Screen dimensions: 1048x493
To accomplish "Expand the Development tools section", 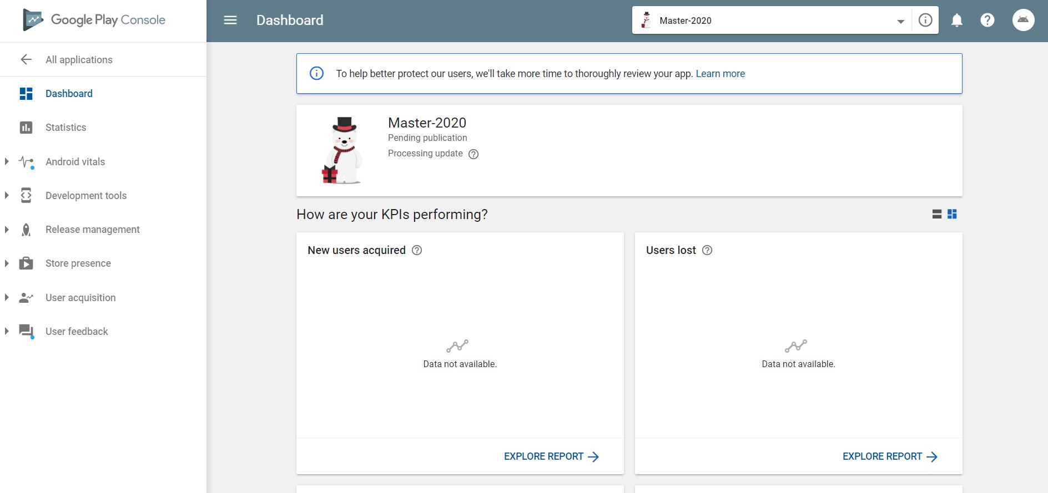I will [x=7, y=195].
